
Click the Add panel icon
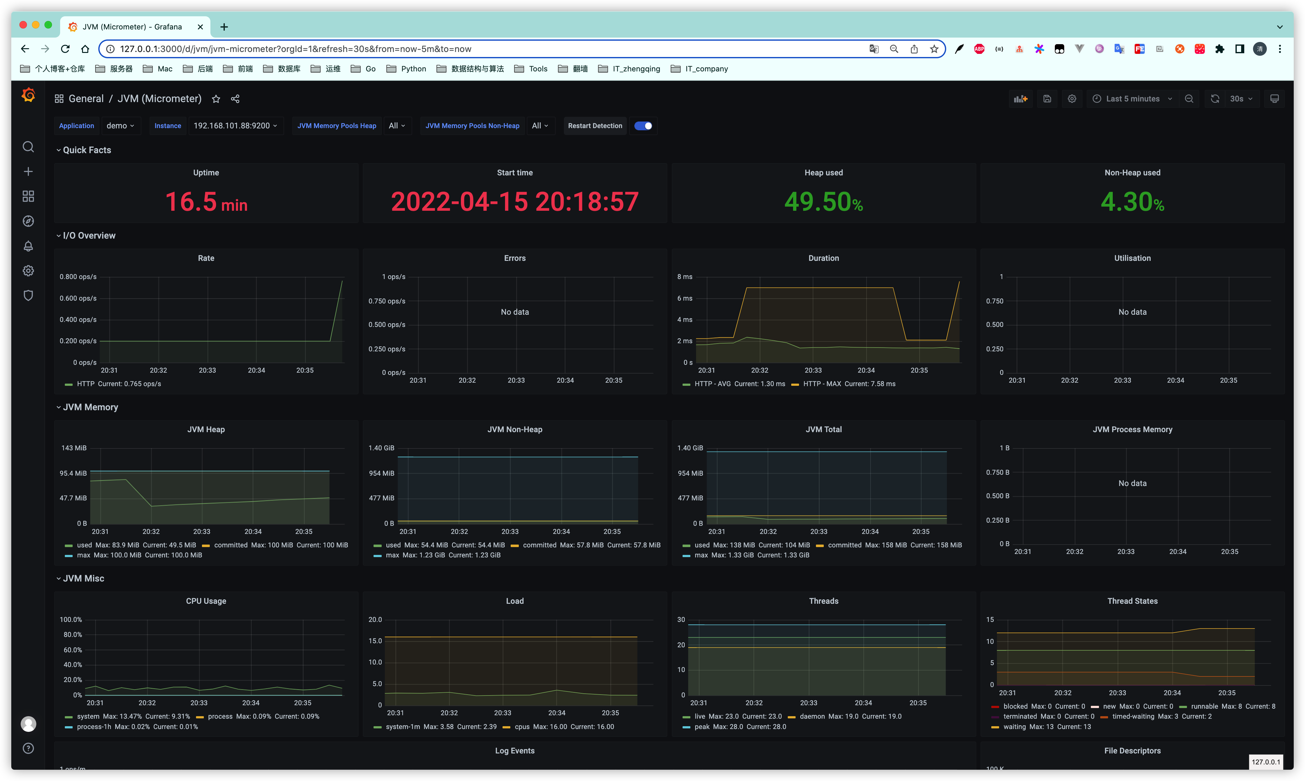pyautogui.click(x=1020, y=99)
